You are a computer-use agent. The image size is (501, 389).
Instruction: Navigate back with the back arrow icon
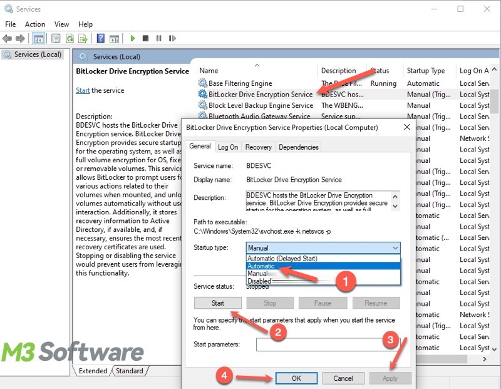click(x=8, y=38)
